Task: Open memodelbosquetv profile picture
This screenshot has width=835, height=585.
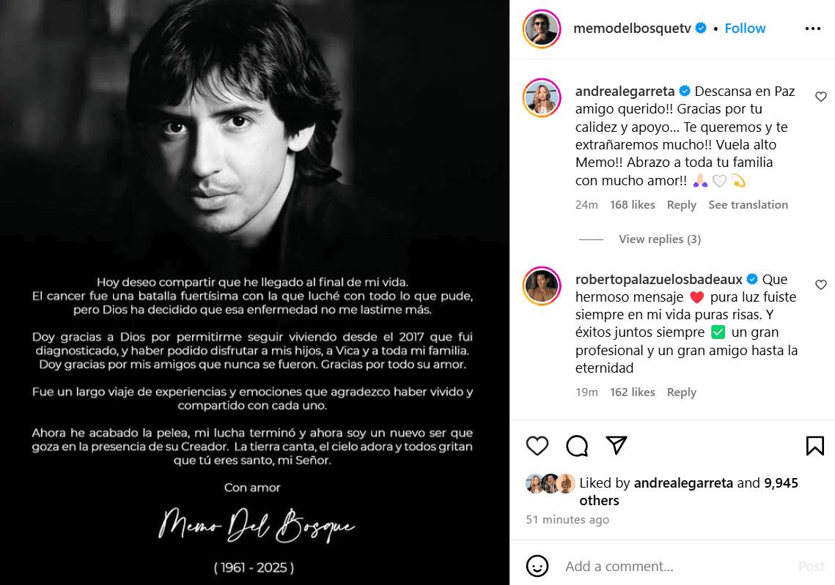Action: 542,29
